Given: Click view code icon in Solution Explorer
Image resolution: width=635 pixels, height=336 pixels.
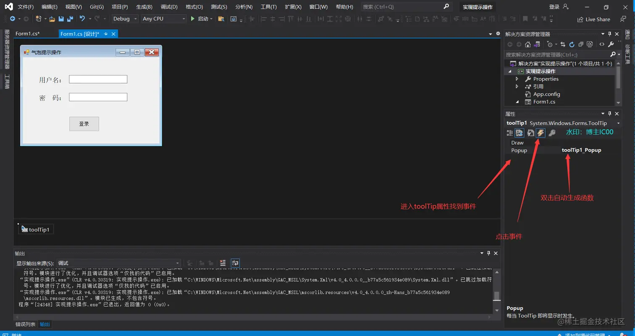Looking at the screenshot, I should pyautogui.click(x=602, y=44).
